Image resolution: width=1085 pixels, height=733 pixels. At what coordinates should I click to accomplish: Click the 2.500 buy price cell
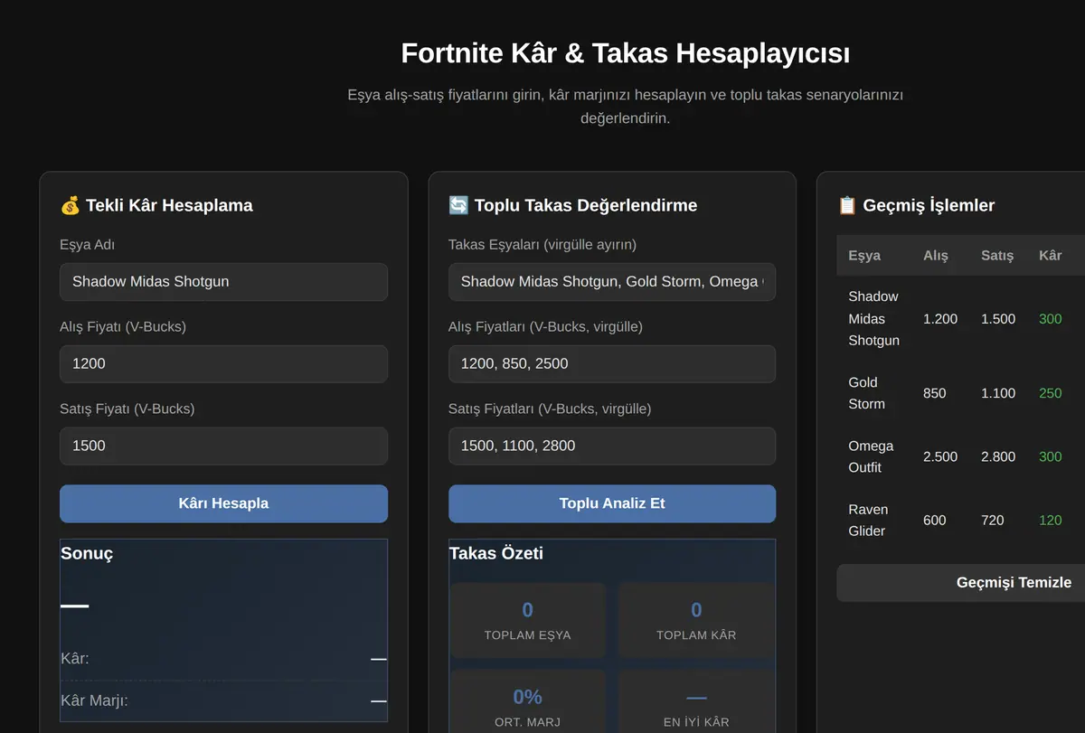click(x=940, y=456)
